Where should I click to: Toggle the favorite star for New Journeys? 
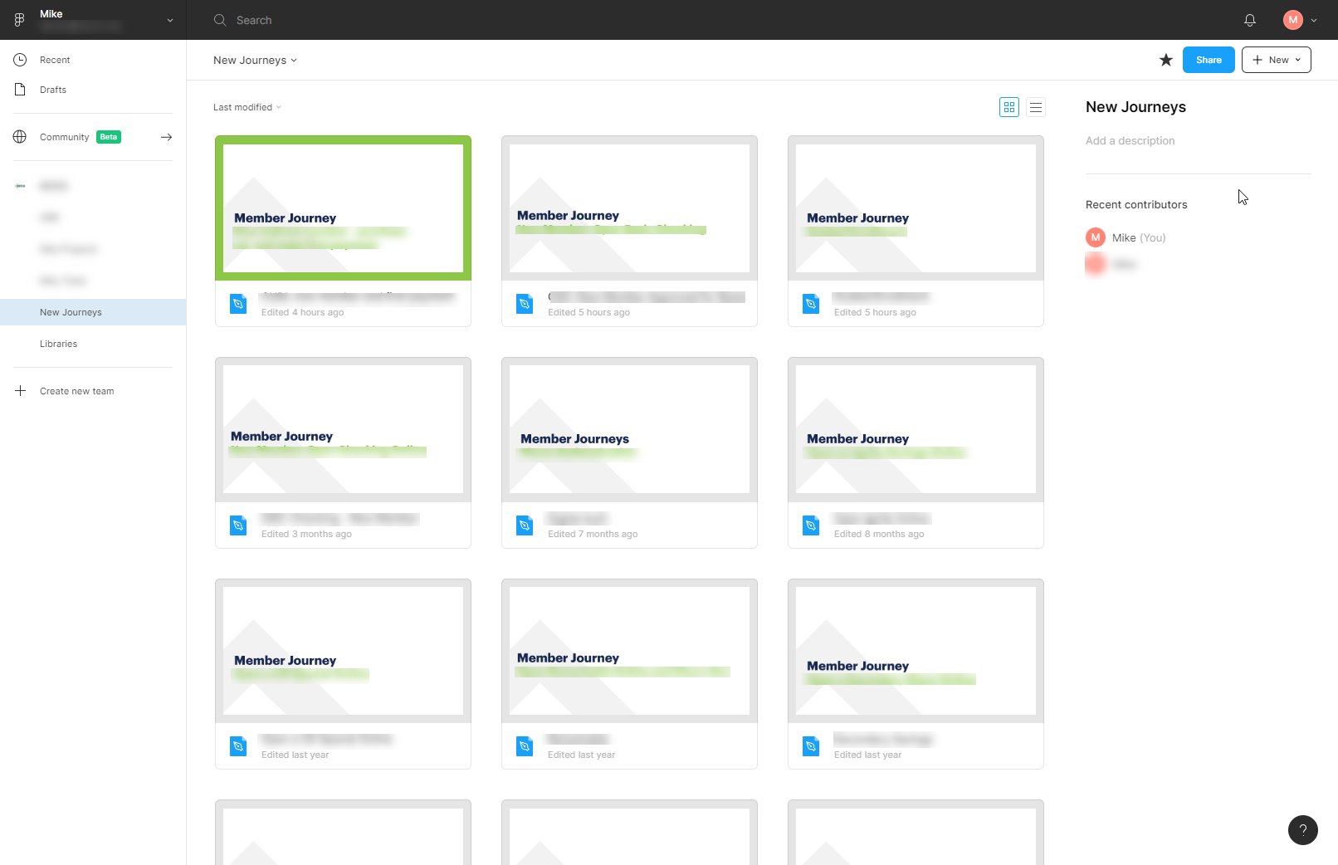pos(1165,60)
